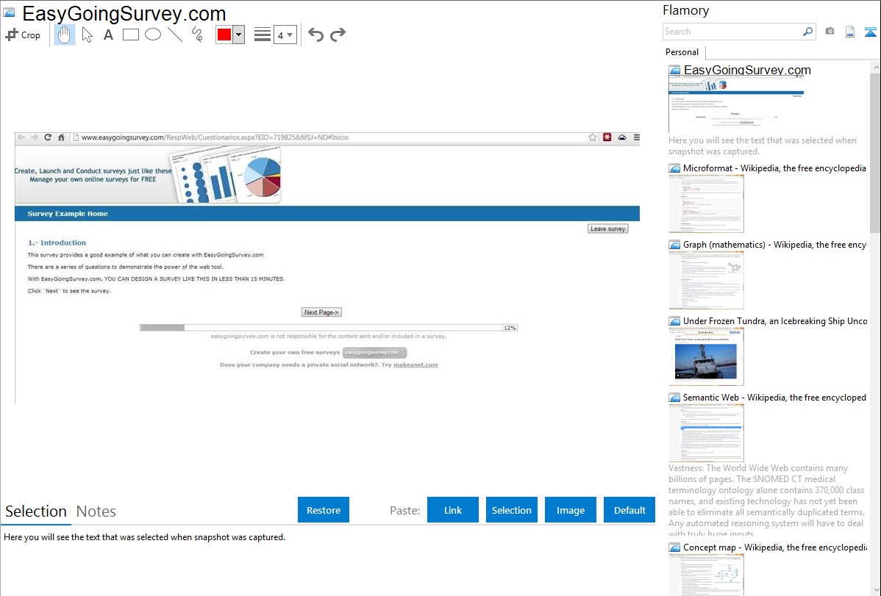881x596 pixels.
Task: Switch to the Notes tab
Action: coord(96,511)
